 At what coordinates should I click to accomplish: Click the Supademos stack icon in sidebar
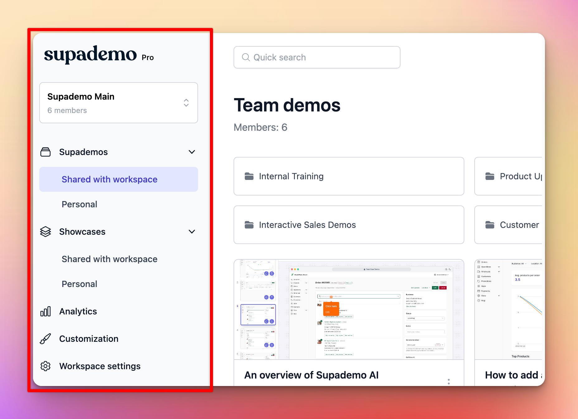(x=45, y=152)
